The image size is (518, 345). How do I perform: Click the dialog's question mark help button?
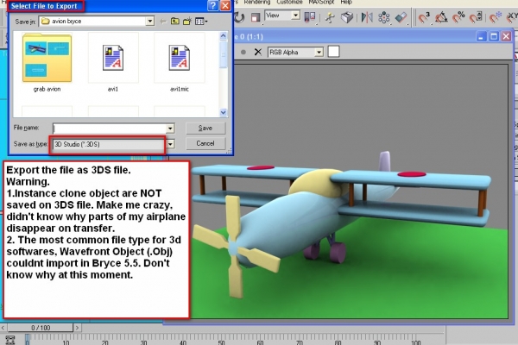[x=213, y=6]
